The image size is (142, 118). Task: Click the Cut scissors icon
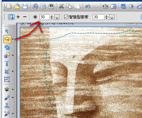(x=61, y=6)
